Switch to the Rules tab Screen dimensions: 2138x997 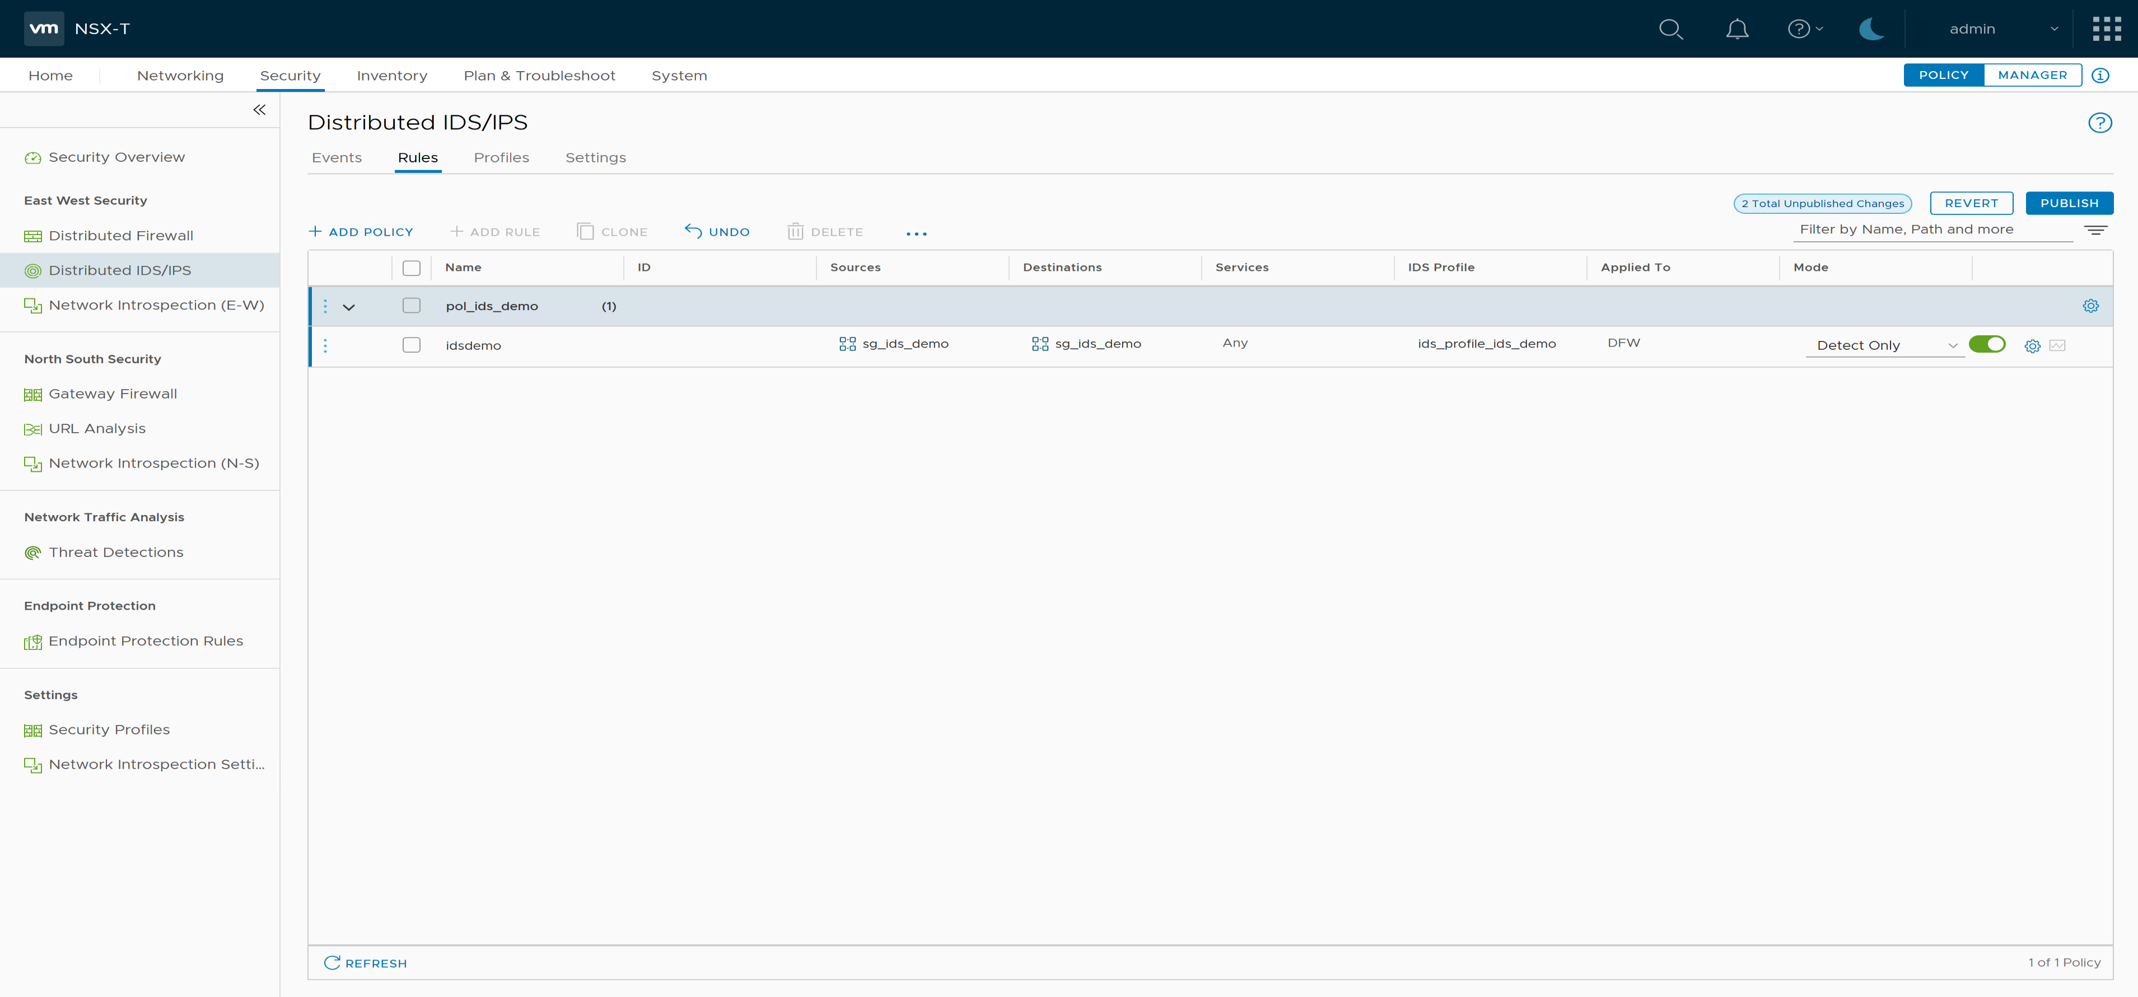pos(418,158)
